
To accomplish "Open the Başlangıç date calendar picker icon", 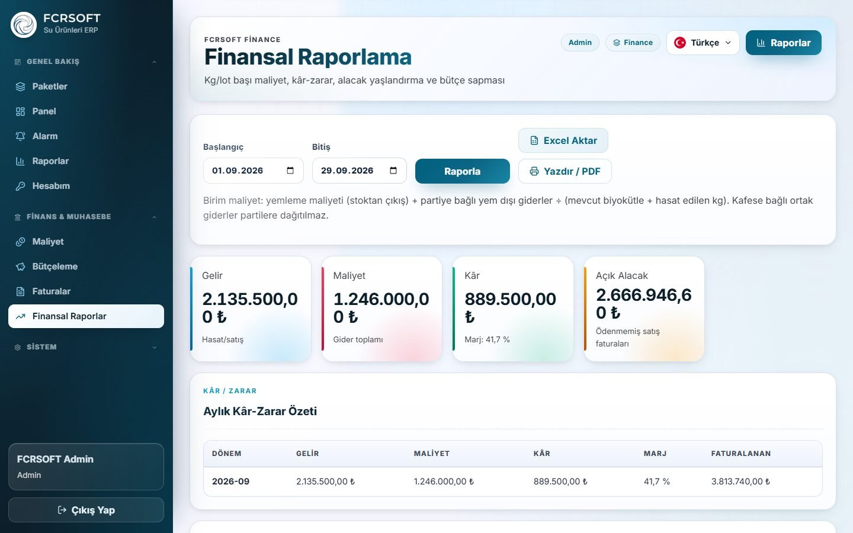I will (x=290, y=171).
